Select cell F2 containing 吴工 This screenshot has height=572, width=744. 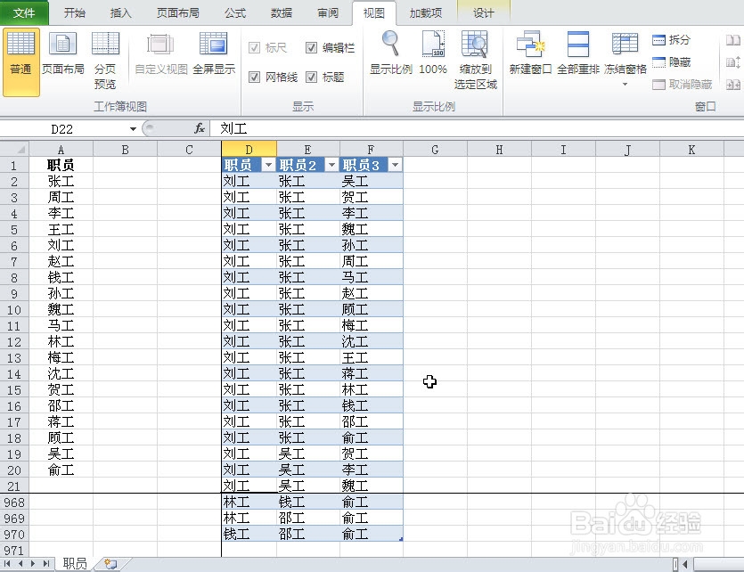pyautogui.click(x=372, y=181)
